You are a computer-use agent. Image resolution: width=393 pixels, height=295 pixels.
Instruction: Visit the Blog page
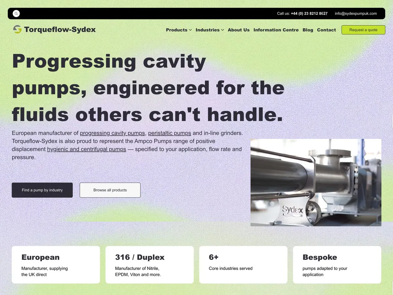coord(308,30)
